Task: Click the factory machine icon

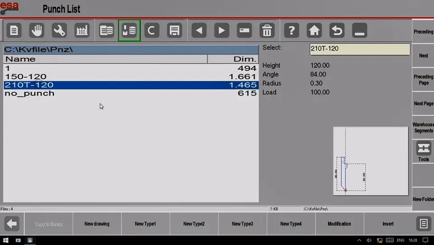Action: coord(82,30)
